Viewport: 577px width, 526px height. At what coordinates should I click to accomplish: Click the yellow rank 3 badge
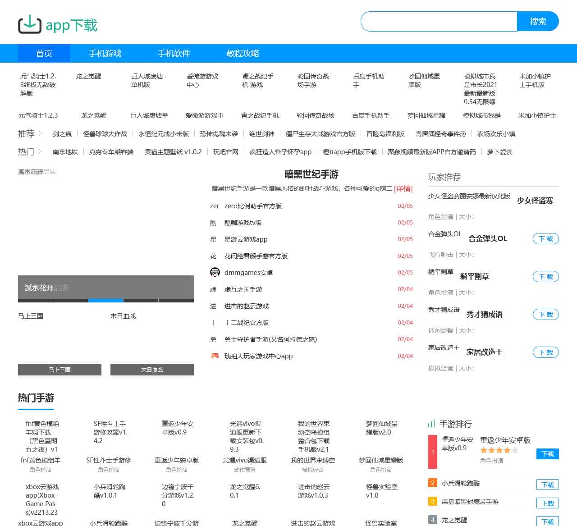click(x=432, y=501)
